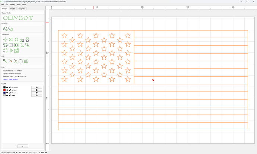Select the Stars layer name
This screenshot has width=257, height=154.
[x=13, y=95]
